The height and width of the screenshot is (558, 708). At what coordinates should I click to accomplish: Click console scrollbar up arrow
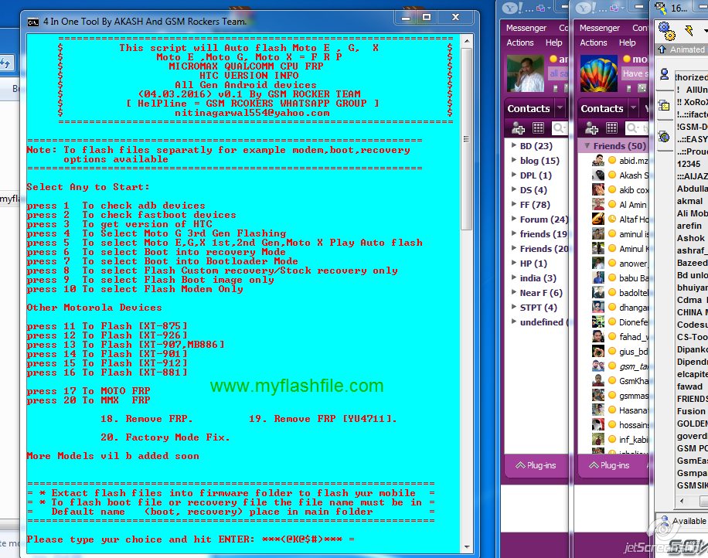click(x=467, y=41)
